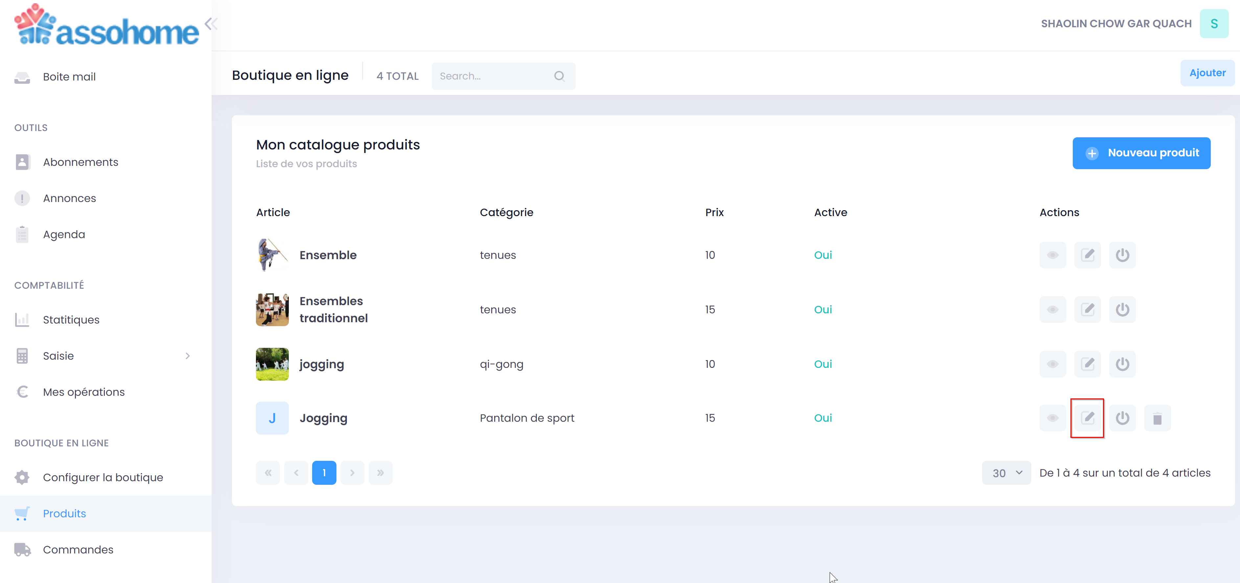Go to next page arrow
1240x583 pixels.
352,473
